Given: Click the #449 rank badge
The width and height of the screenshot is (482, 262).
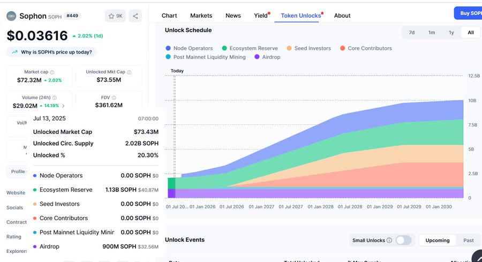Looking at the screenshot, I should [72, 16].
